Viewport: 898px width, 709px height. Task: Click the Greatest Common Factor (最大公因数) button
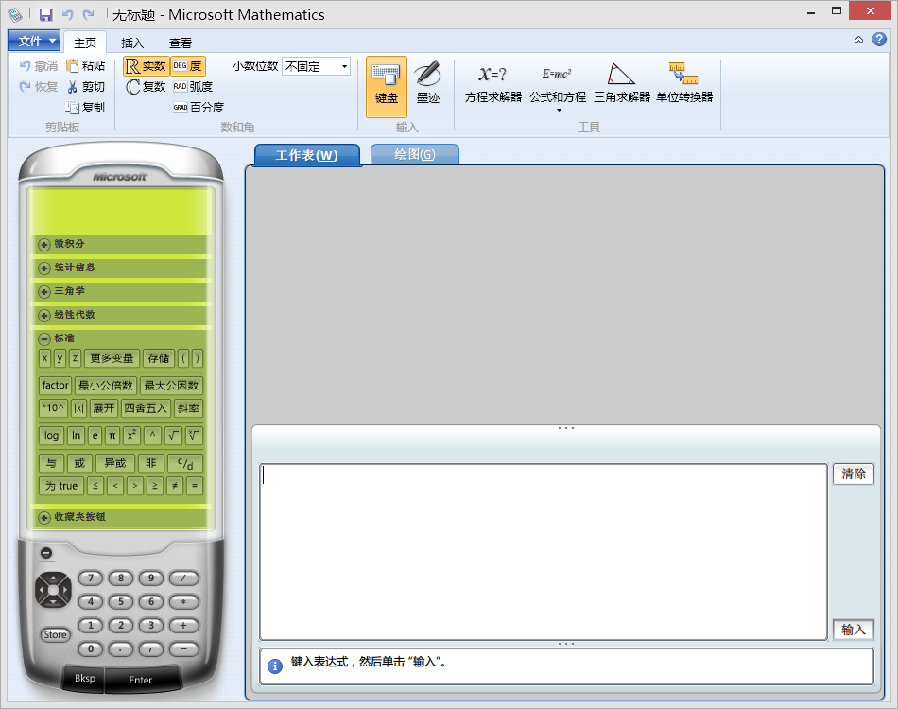click(171, 386)
